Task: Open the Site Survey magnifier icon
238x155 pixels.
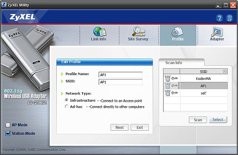Action: tap(139, 31)
